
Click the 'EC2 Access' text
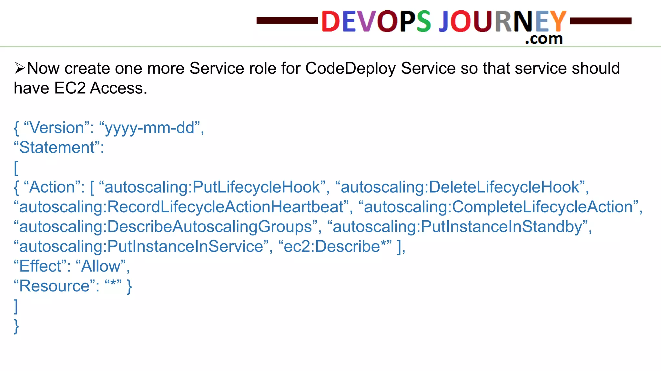(100, 88)
